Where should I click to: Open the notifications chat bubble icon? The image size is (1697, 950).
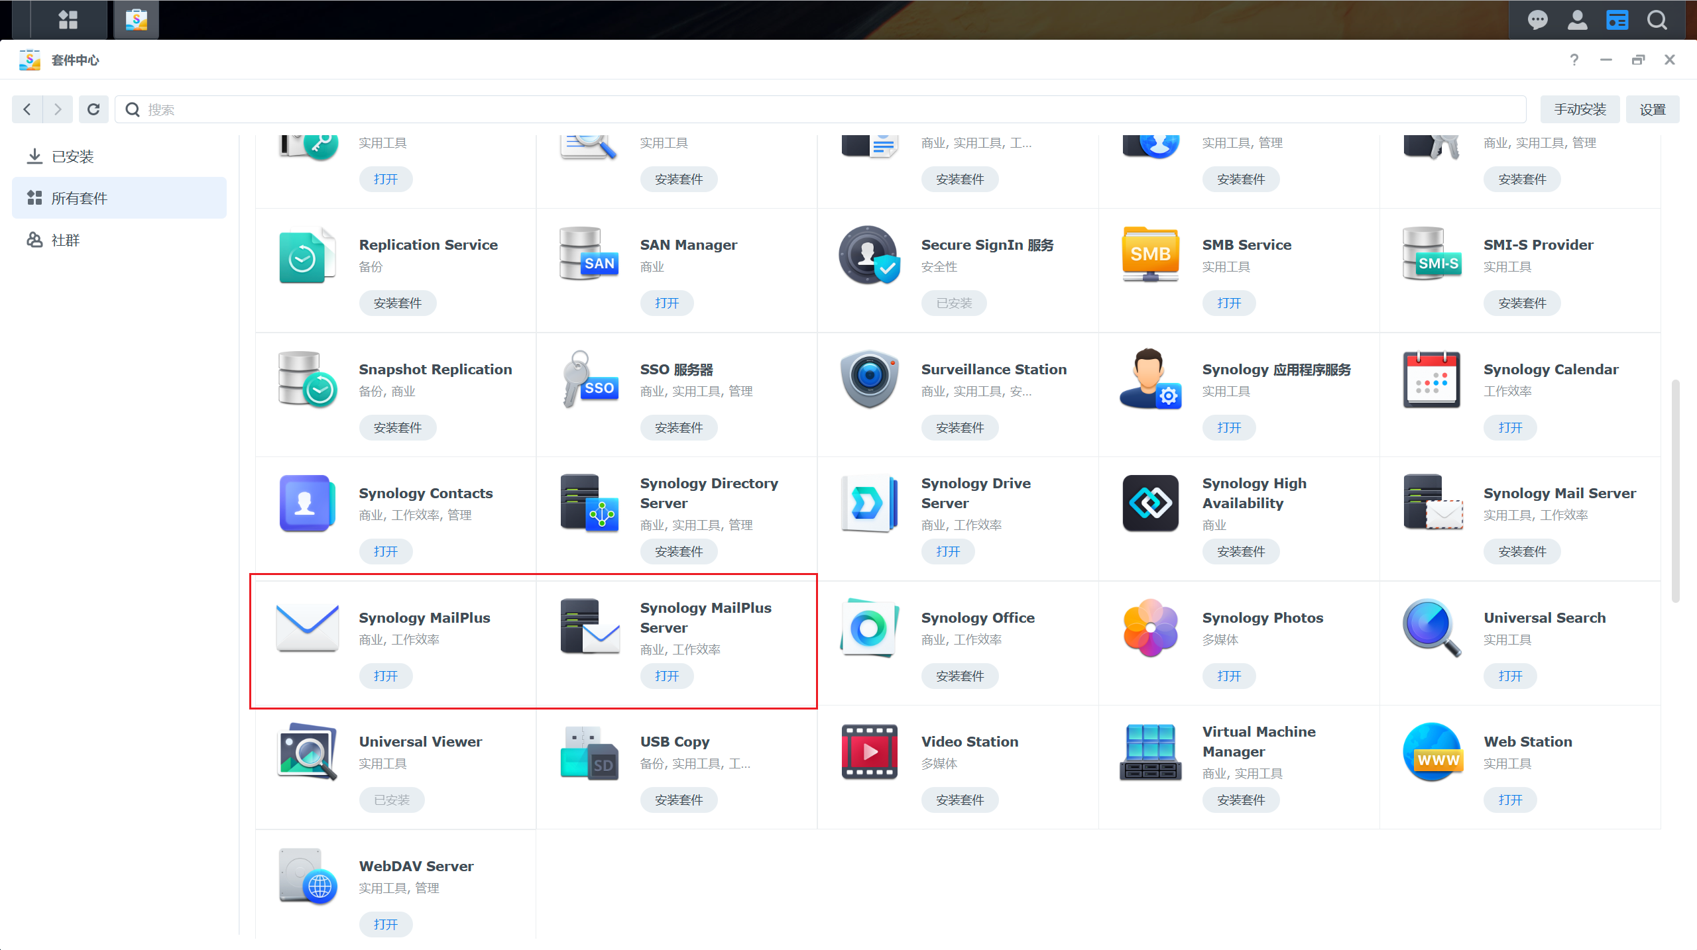[1538, 21]
